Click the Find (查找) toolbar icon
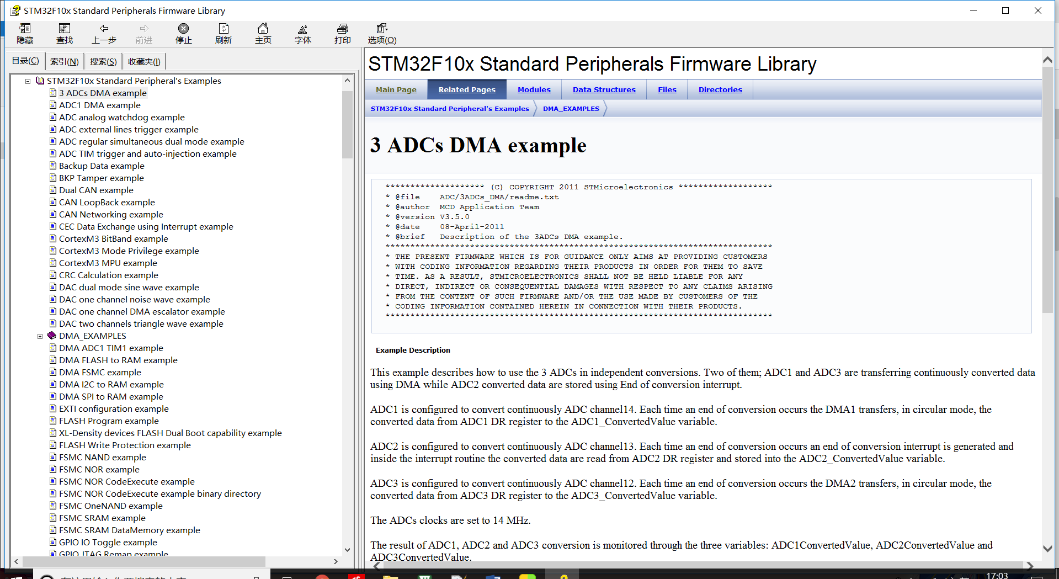The width and height of the screenshot is (1059, 579). click(65, 28)
